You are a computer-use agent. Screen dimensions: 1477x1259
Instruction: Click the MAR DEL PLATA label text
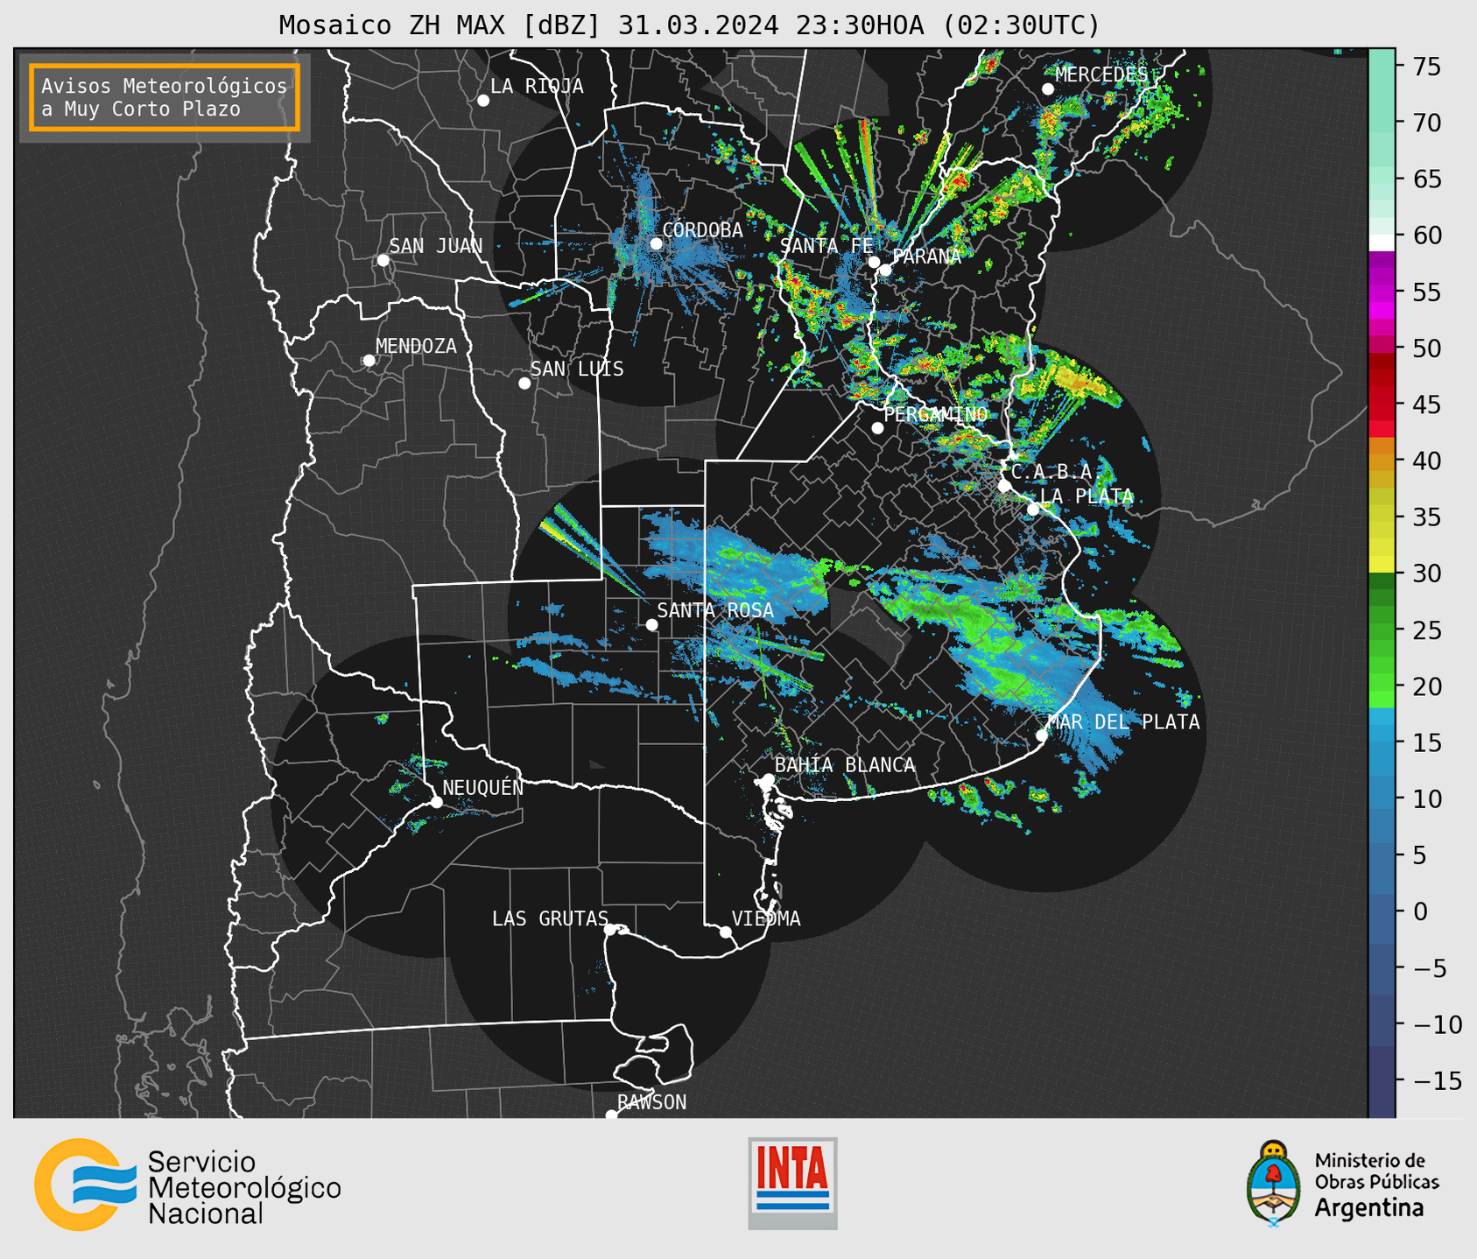[1123, 721]
